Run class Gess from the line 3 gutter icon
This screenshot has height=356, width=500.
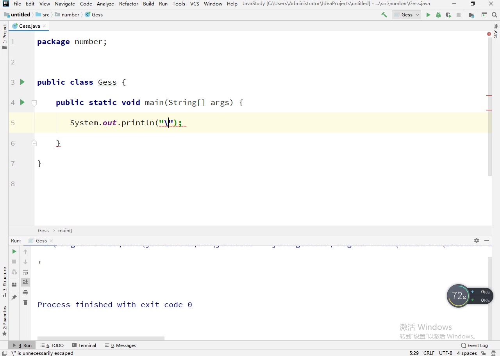(x=22, y=82)
